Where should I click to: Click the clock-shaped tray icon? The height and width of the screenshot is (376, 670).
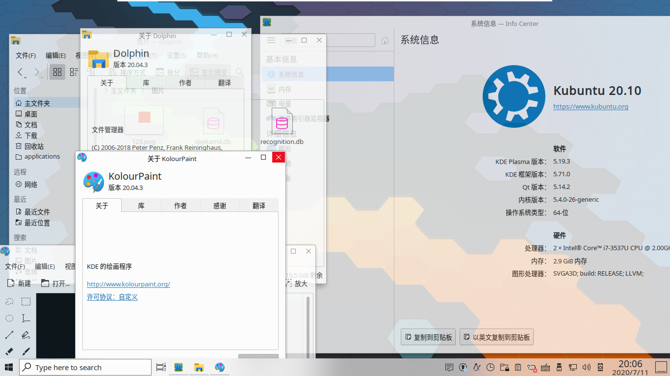(x=490, y=367)
